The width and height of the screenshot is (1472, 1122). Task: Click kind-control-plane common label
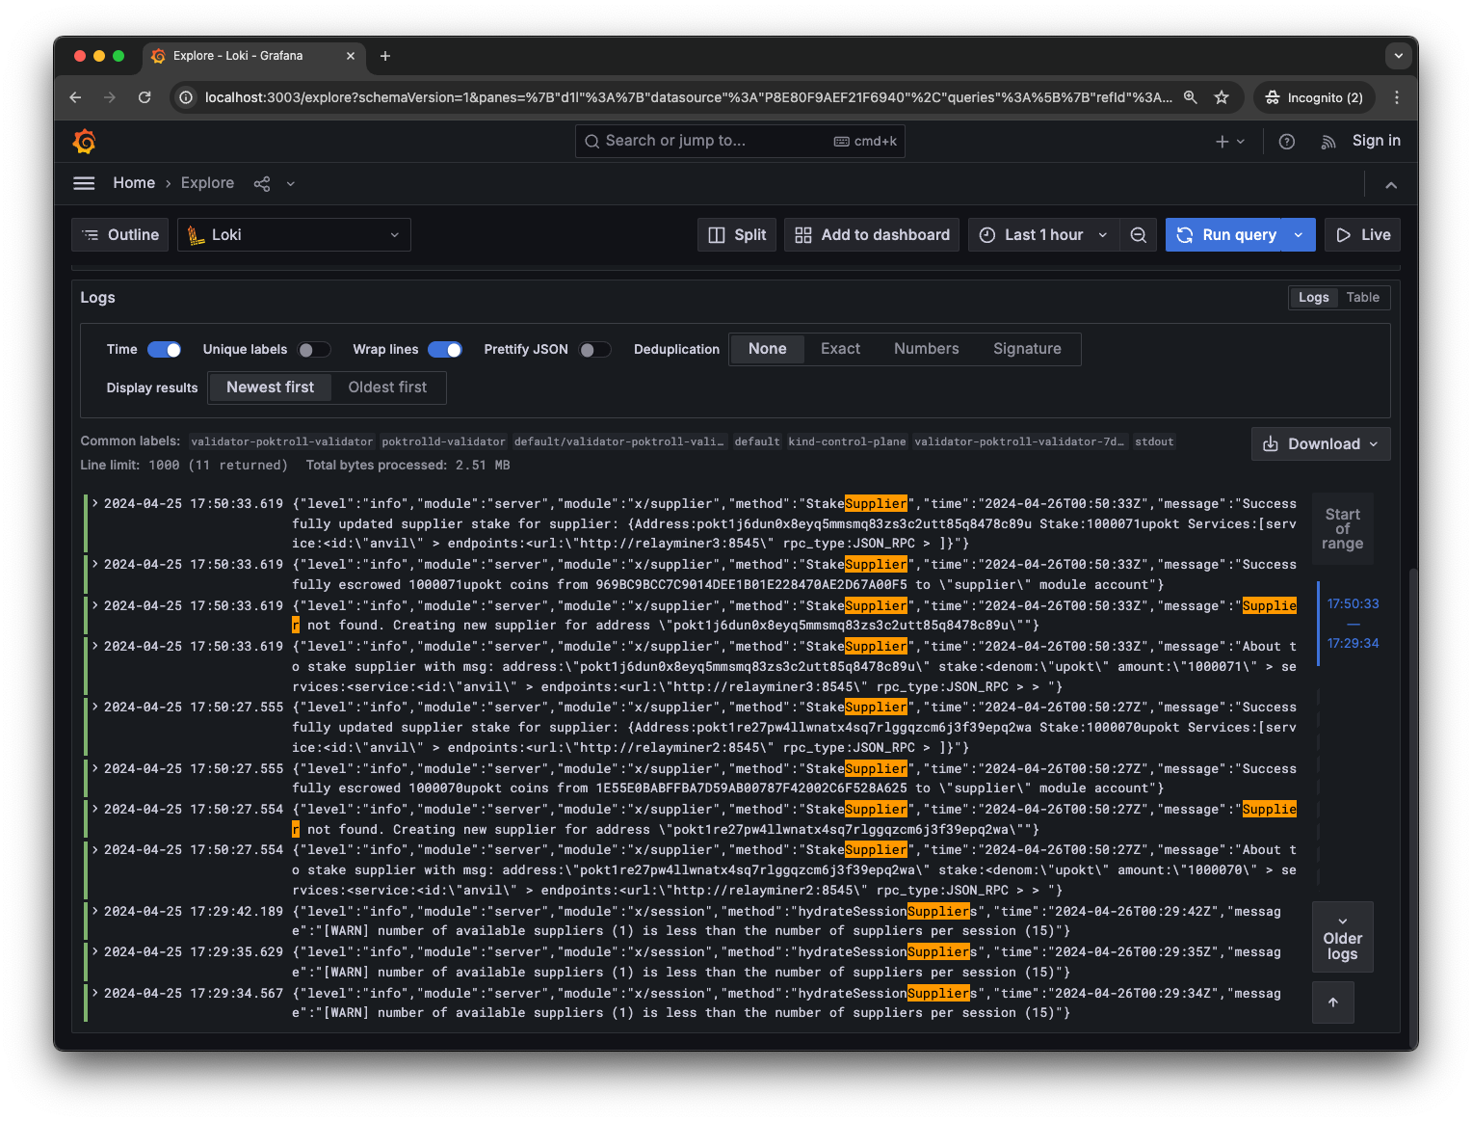847,441
